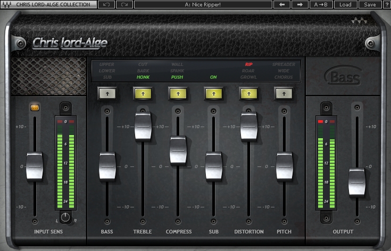Click the 'LOWER' bass mode label
391x251 pixels.
click(x=107, y=71)
